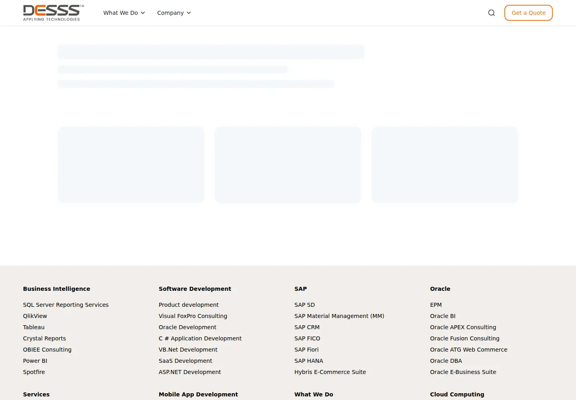Click the Oracle footer heading

[440, 289]
